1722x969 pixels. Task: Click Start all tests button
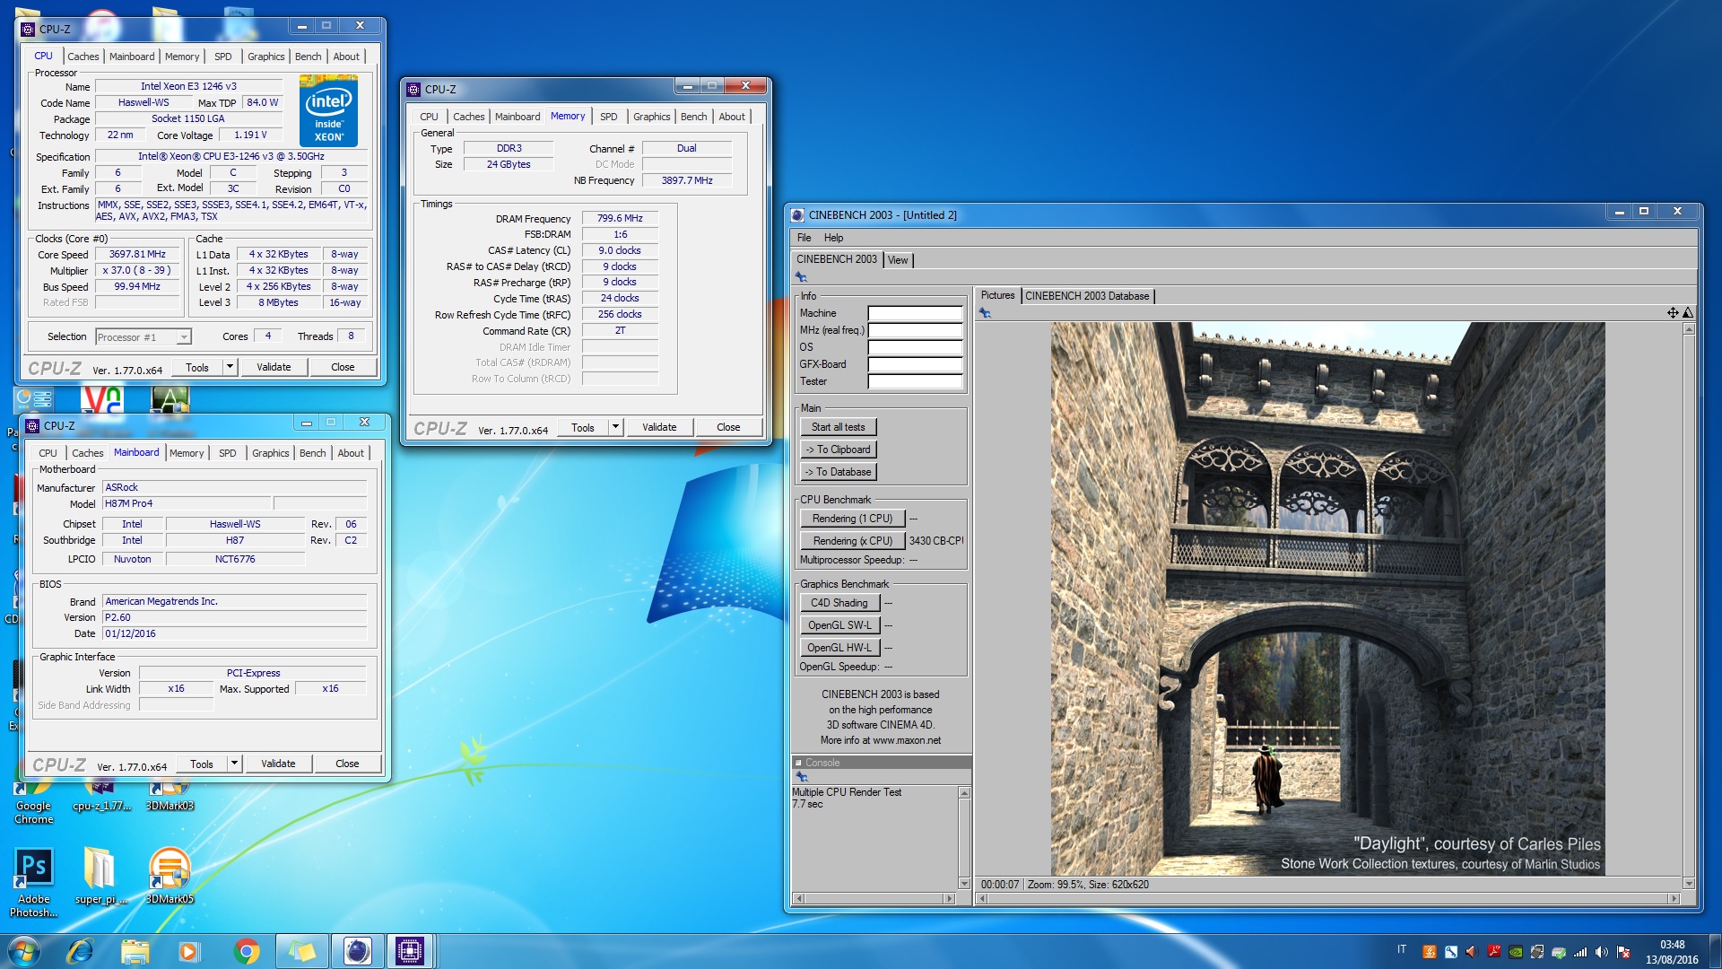pos(839,427)
